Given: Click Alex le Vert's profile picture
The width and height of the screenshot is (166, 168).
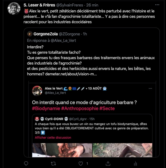Looking at the screenshot, I should pos(37,90).
